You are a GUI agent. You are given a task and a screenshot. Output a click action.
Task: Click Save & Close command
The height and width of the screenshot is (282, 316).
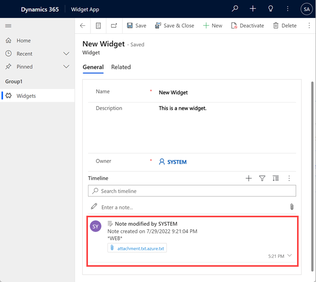click(174, 26)
